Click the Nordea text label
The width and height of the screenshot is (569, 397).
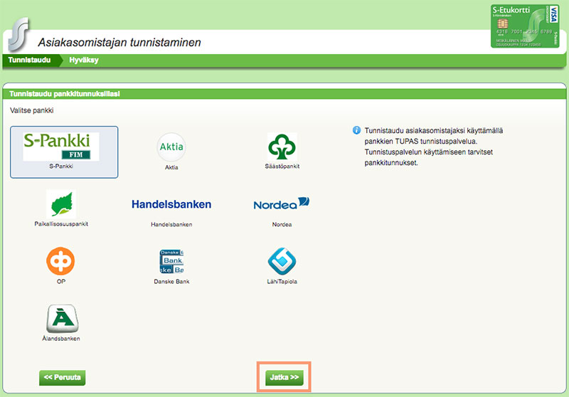click(282, 224)
